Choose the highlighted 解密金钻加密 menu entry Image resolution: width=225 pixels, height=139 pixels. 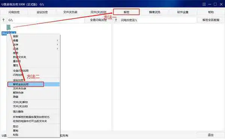point(33,84)
